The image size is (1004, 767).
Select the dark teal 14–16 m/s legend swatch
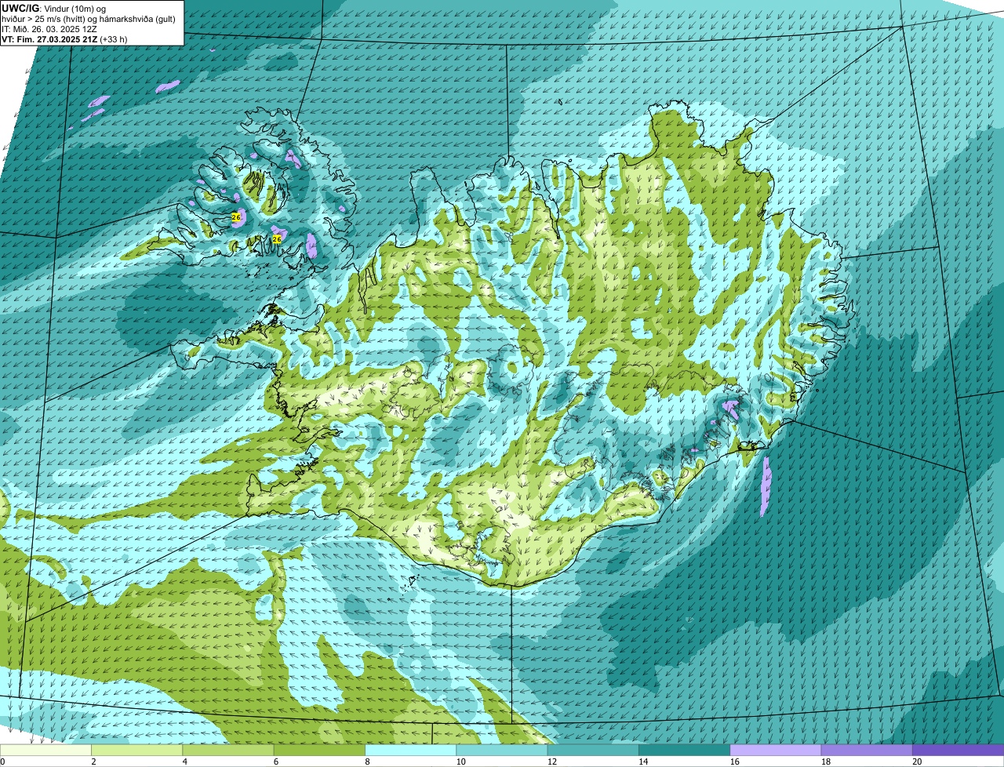pos(685,751)
